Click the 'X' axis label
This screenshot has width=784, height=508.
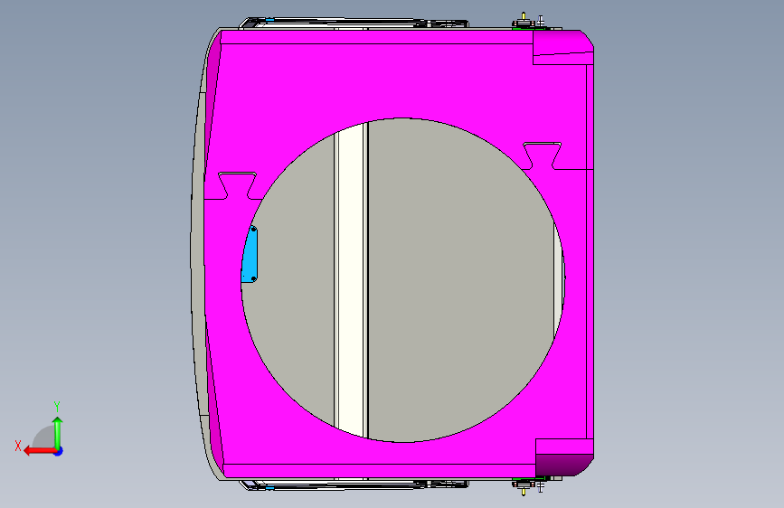coord(18,446)
